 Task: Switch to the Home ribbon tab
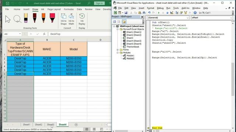tap(17, 9)
